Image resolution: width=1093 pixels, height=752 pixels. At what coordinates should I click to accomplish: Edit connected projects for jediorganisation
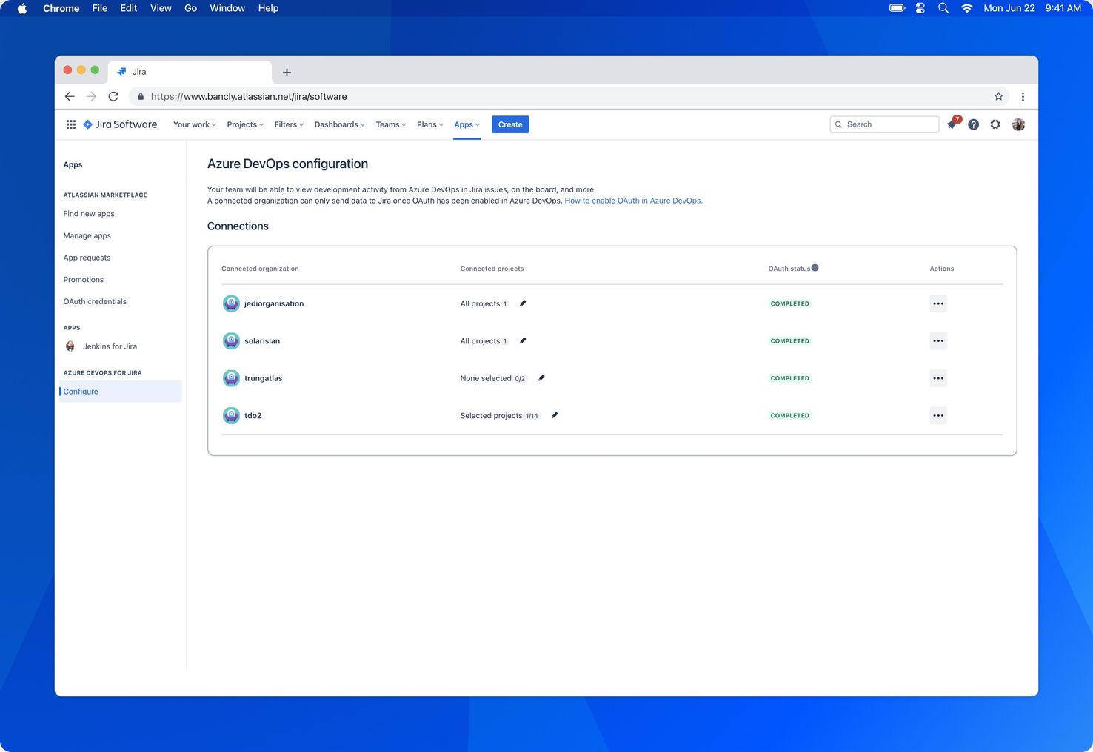523,303
